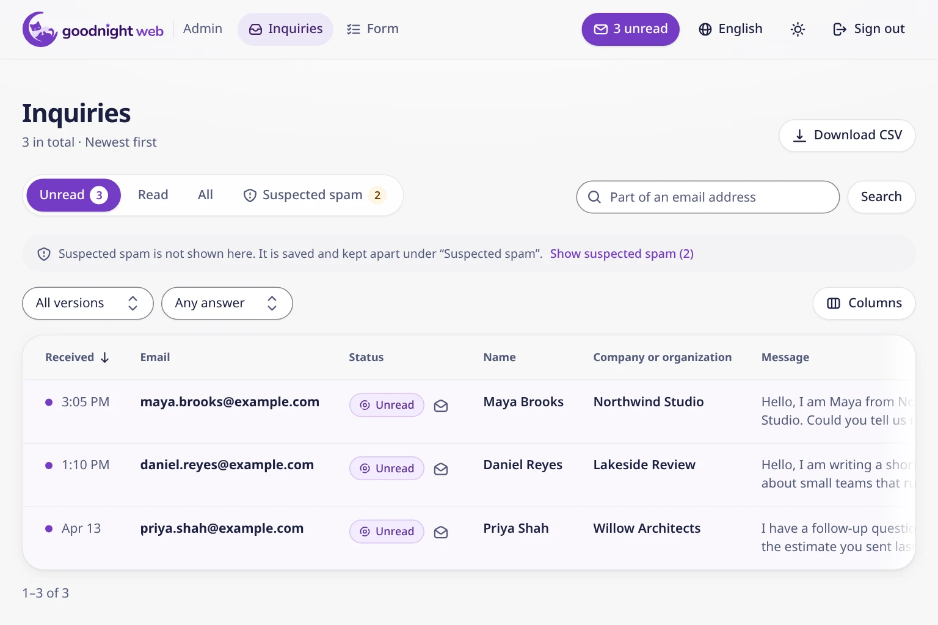Click the Email column header
This screenshot has width=938, height=625.
(x=155, y=357)
